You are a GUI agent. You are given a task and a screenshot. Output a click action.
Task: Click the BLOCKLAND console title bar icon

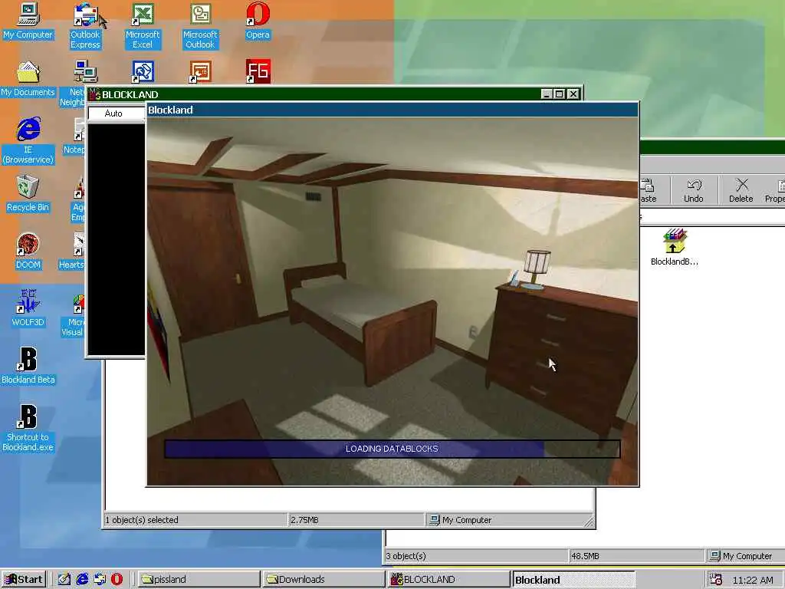[x=94, y=94]
